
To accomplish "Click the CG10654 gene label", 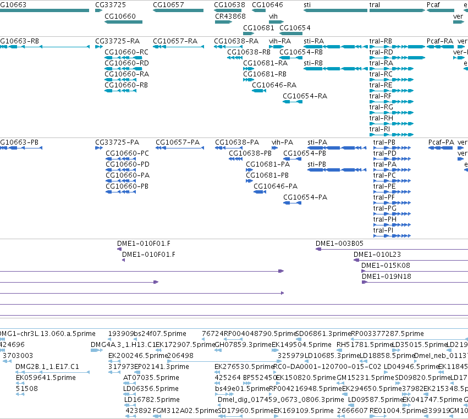I will (x=295, y=27).
